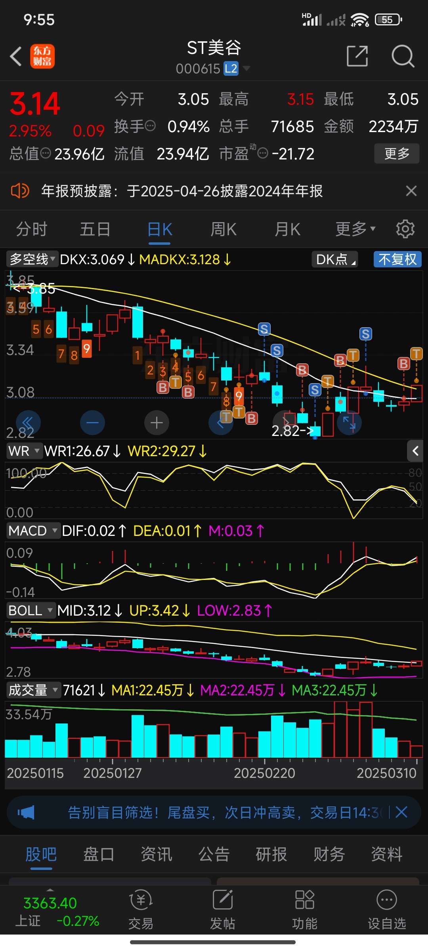Go back with the left arrow

point(16,56)
